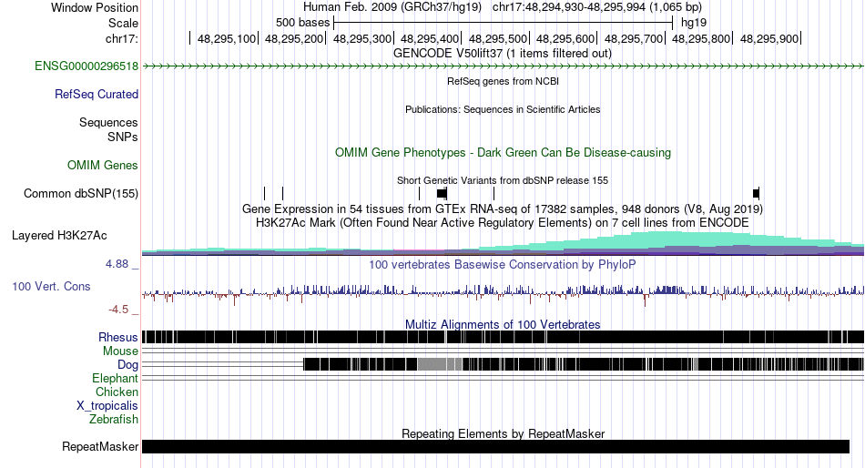Screen dimensions: 865x468
Task: Click the hg19 label beside scale bar
Action: click(694, 23)
